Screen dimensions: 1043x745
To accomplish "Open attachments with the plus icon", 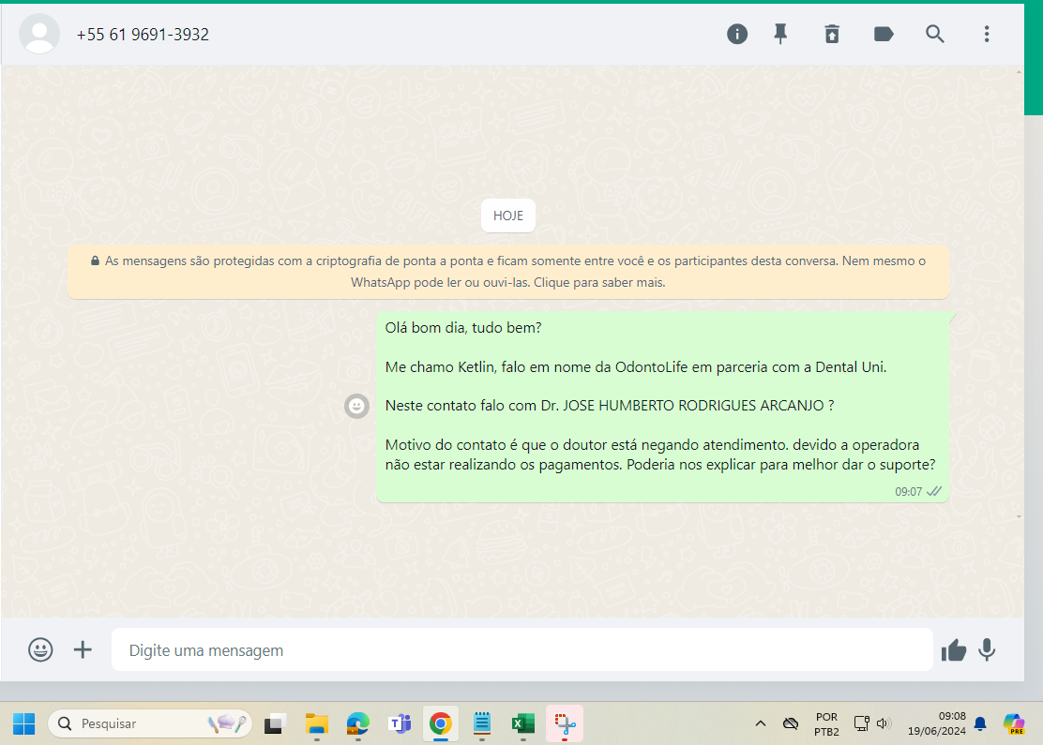I will pyautogui.click(x=83, y=649).
